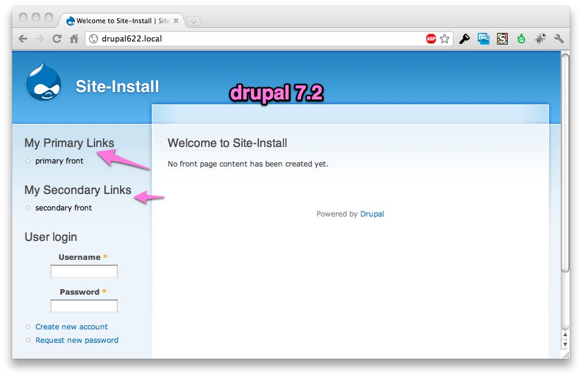582x377 pixels.
Task: Open the primary front menu link
Action: pos(59,161)
